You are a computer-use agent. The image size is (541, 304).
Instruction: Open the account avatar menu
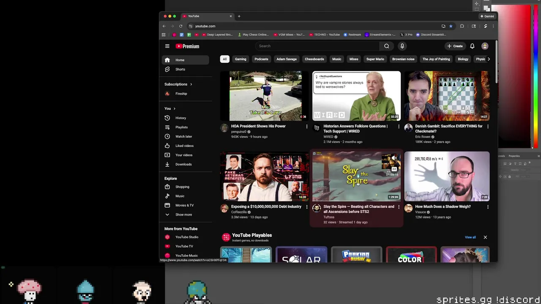coord(485,46)
